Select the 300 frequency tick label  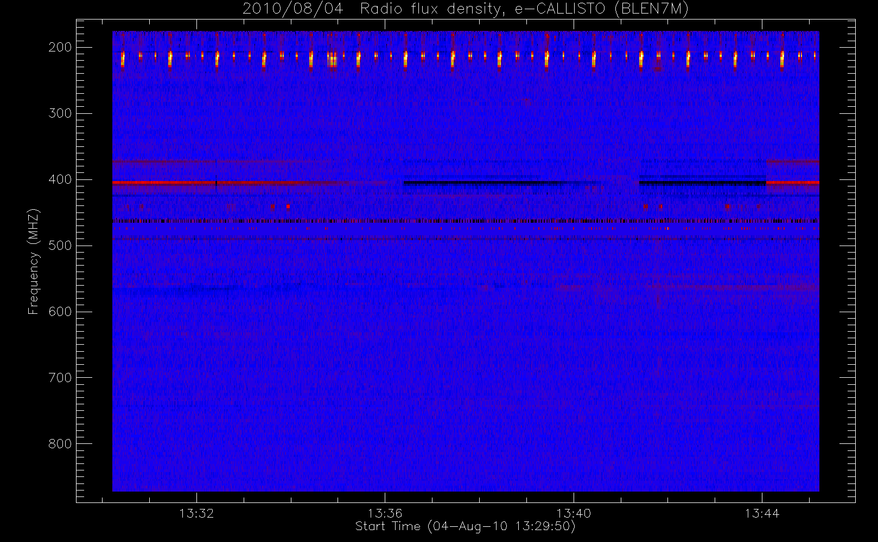point(60,113)
